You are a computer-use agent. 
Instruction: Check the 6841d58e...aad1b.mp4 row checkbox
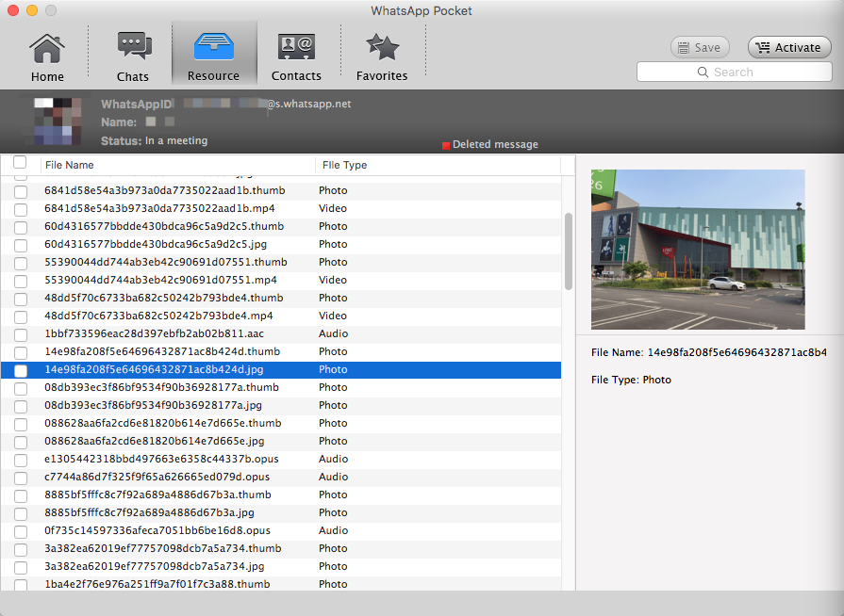(x=21, y=209)
